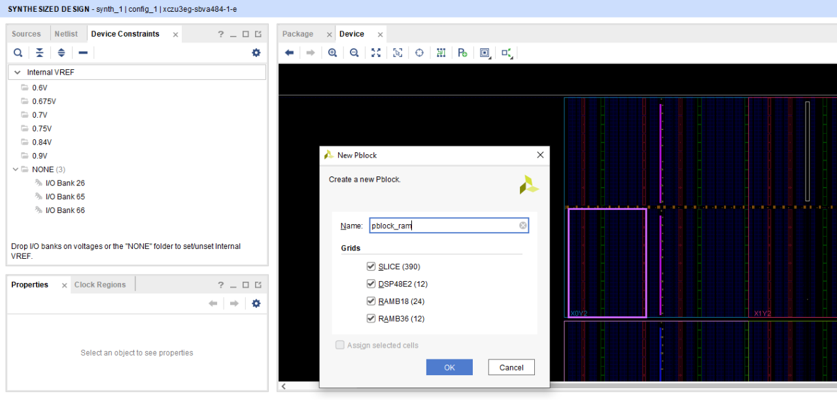Select I/O Bank 26

click(65, 183)
